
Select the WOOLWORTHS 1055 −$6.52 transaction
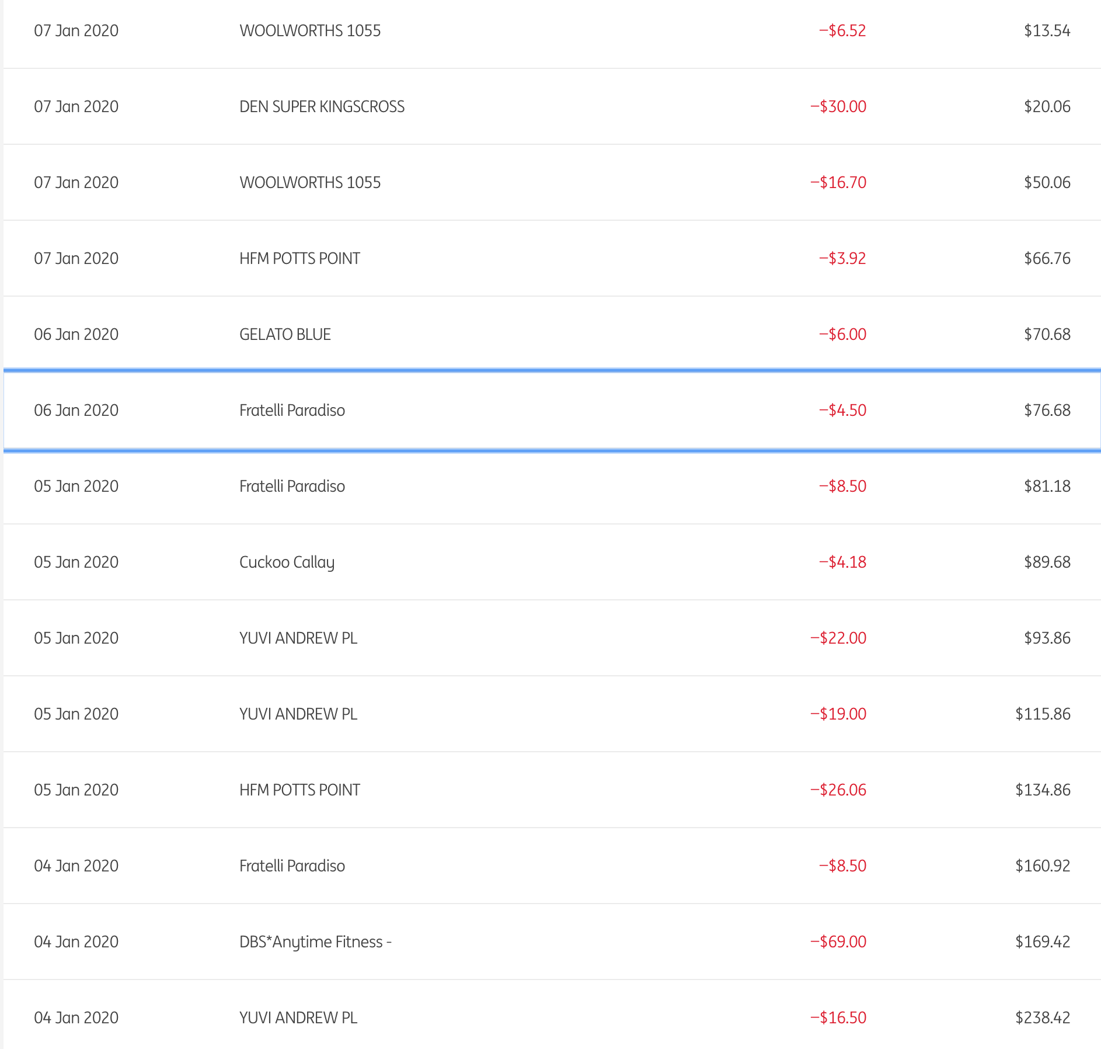310,30
